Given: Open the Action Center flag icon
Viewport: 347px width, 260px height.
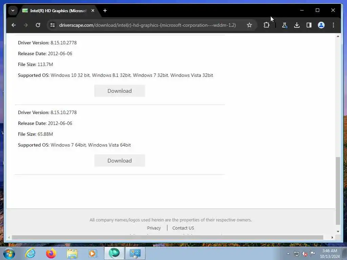Looking at the screenshot, I should (x=312, y=253).
